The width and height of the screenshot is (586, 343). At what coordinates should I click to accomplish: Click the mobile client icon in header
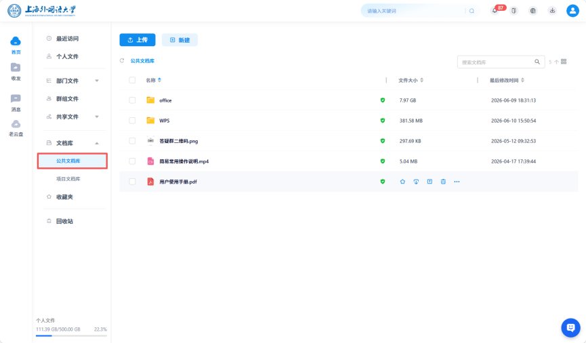point(514,11)
